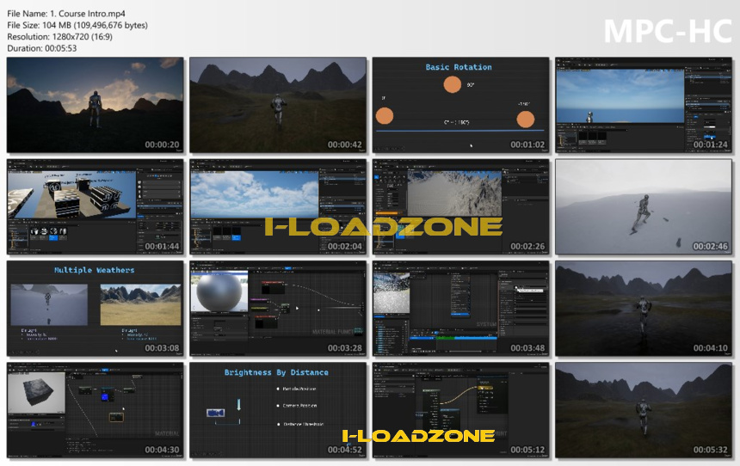The height and width of the screenshot is (466, 740).
Task: Select the thumbnail stamped 00:03:48
Action: coord(460,309)
